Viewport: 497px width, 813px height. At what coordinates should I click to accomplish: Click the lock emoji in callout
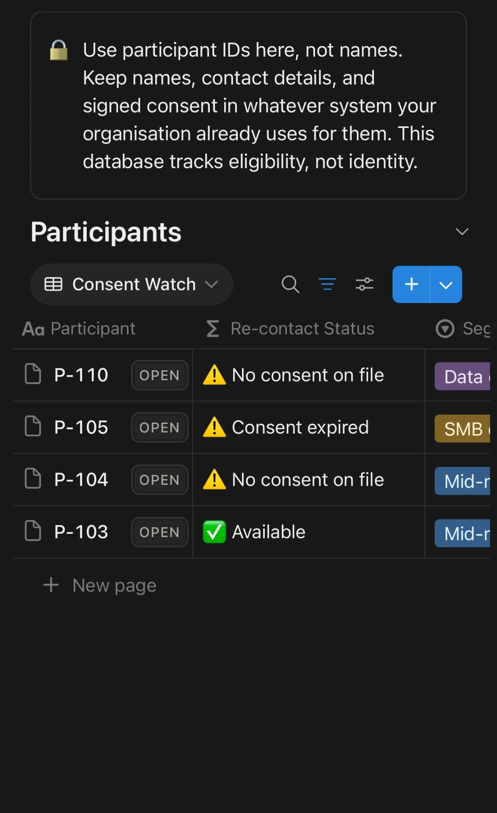click(x=59, y=50)
